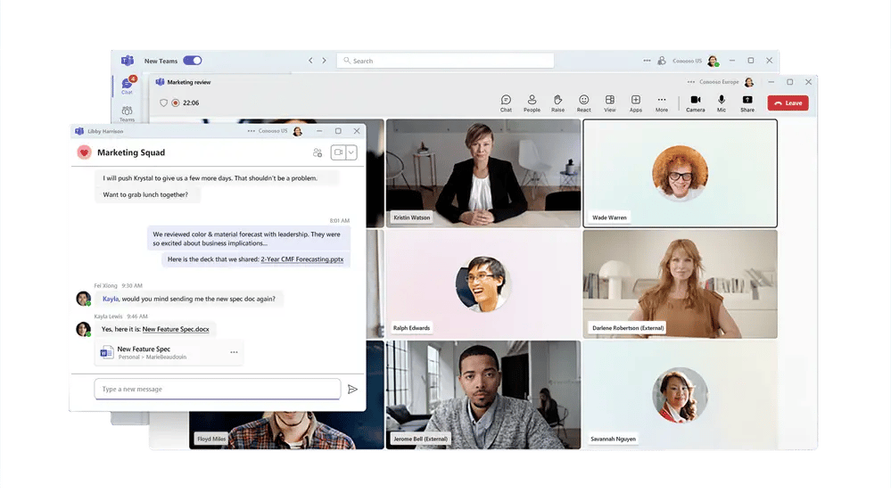Go back with the navigation arrow

click(310, 61)
